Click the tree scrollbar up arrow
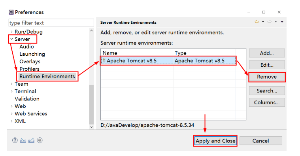 [91, 30]
